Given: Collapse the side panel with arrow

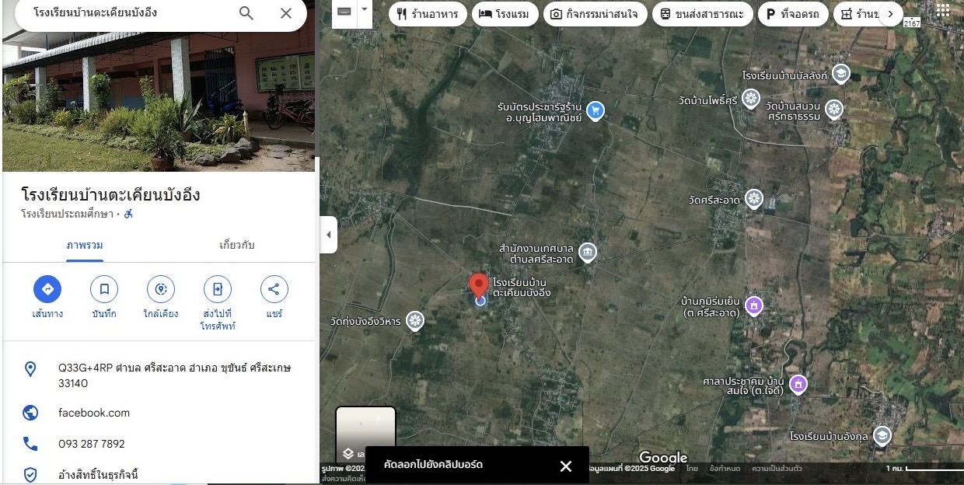Looking at the screenshot, I should pyautogui.click(x=328, y=235).
